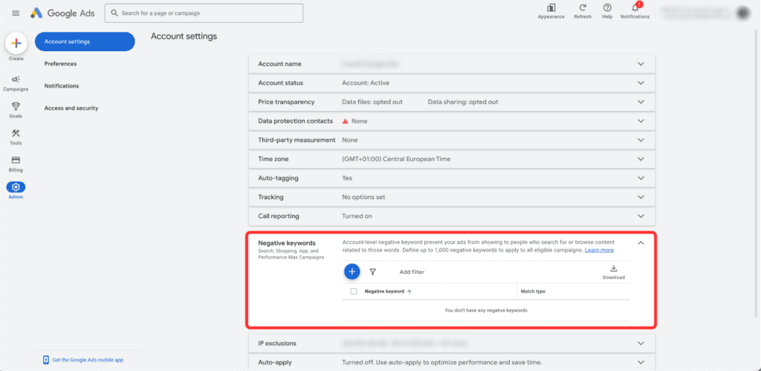Expand the Tracking row
The image size is (761, 371).
click(641, 197)
